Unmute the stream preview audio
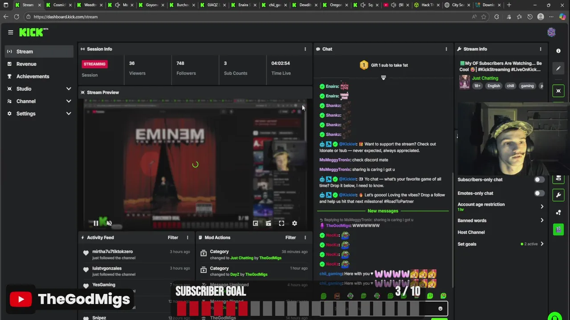Image resolution: width=570 pixels, height=320 pixels. click(x=109, y=223)
